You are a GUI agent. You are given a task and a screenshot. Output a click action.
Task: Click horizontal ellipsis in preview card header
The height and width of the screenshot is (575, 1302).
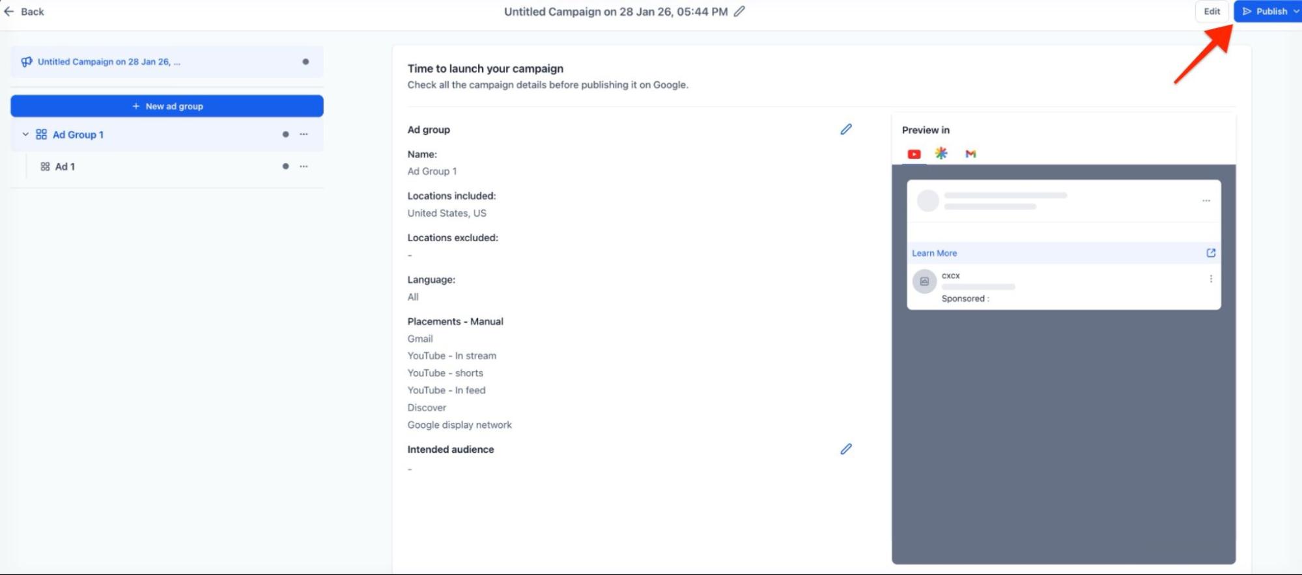(x=1206, y=201)
